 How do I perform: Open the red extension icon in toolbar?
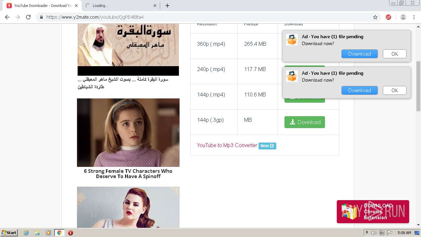pyautogui.click(x=388, y=17)
